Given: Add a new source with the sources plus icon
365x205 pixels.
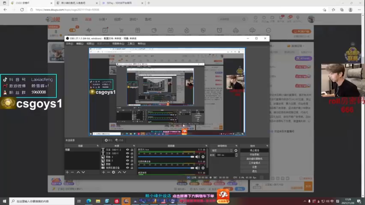Looking at the screenshot, I should pyautogui.click(x=104, y=172).
